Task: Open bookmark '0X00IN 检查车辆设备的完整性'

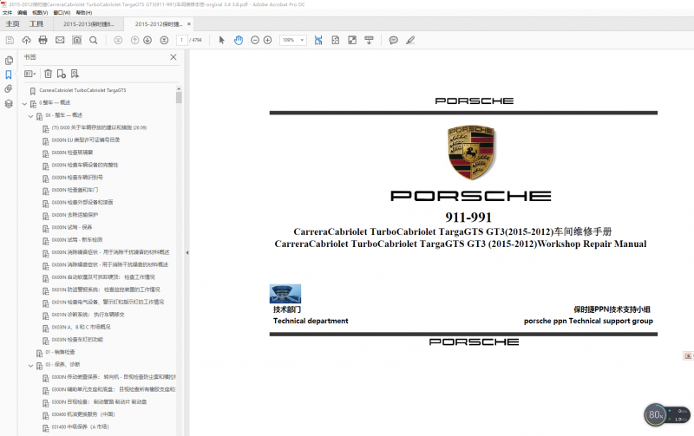Action: click(84, 165)
